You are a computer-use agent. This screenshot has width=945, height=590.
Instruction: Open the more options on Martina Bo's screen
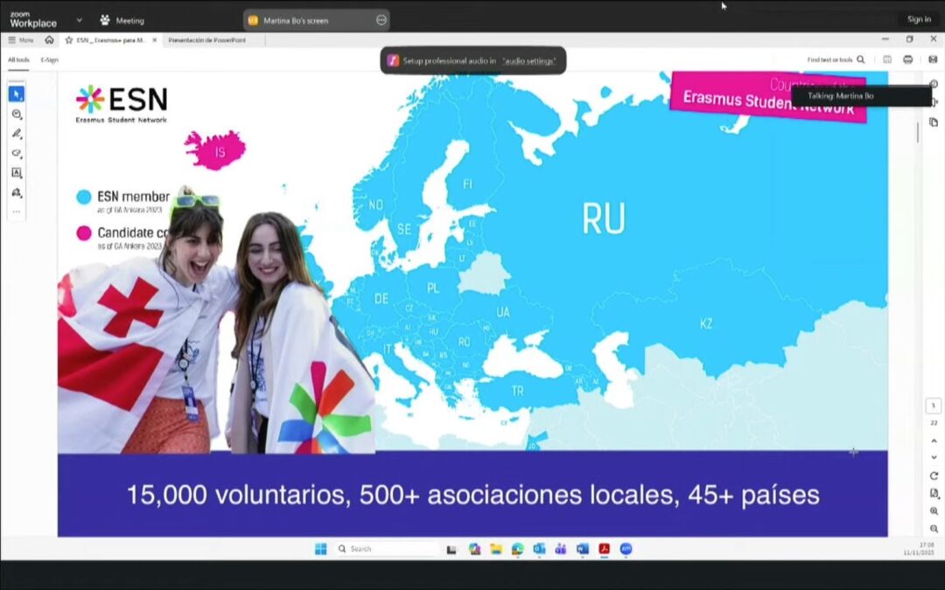point(381,20)
